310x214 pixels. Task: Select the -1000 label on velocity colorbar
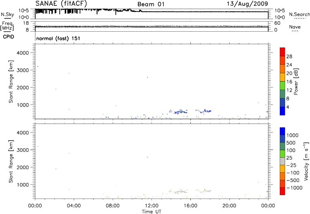(294, 188)
